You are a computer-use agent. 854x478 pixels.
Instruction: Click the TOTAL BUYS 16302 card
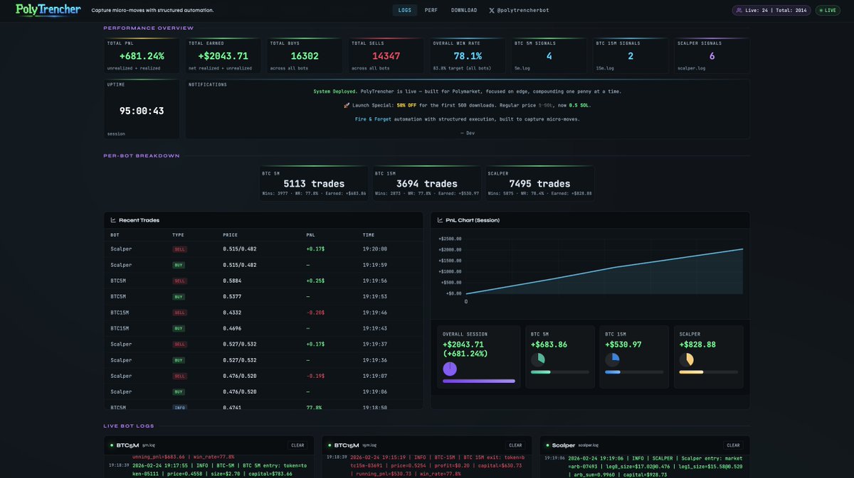(305, 56)
